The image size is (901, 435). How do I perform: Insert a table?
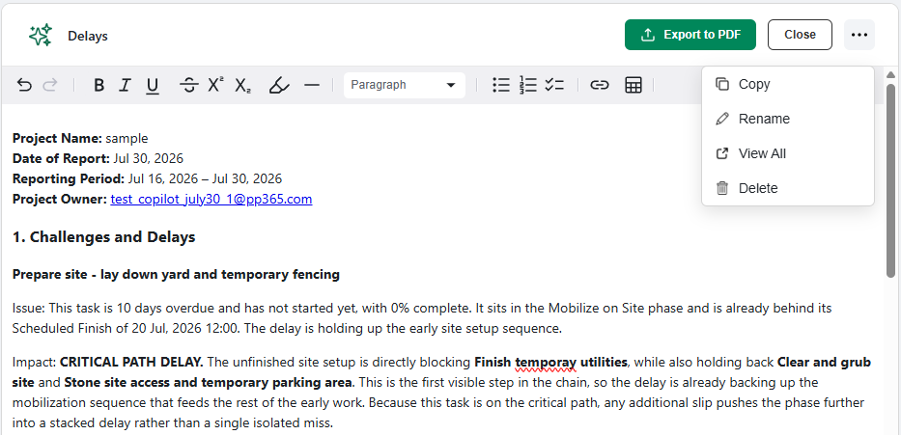(634, 85)
